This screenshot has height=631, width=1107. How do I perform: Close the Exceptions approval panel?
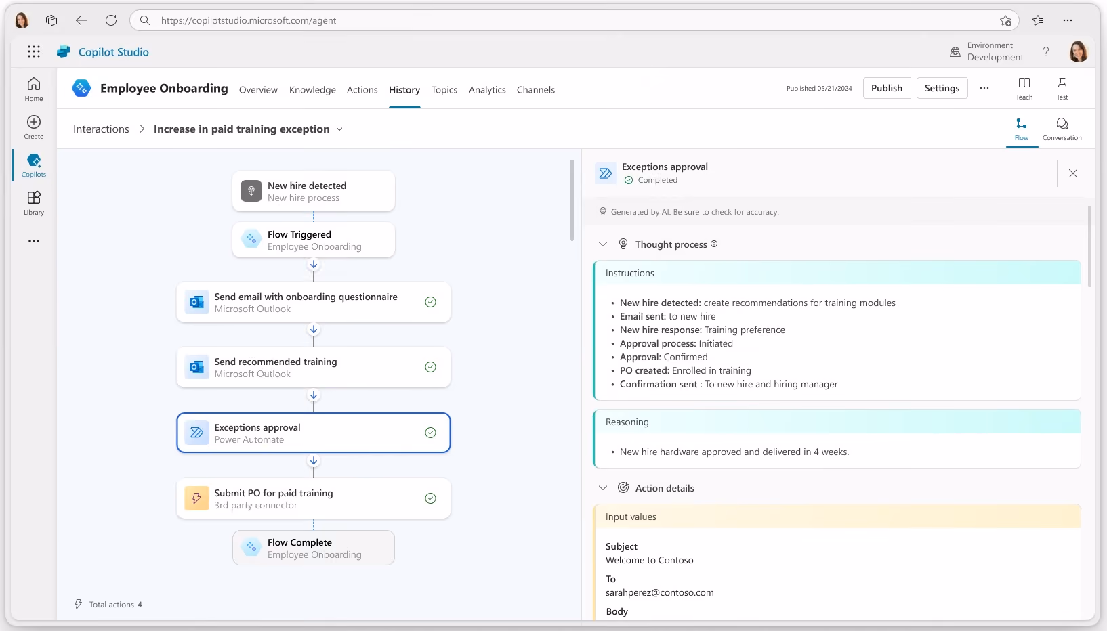tap(1073, 173)
